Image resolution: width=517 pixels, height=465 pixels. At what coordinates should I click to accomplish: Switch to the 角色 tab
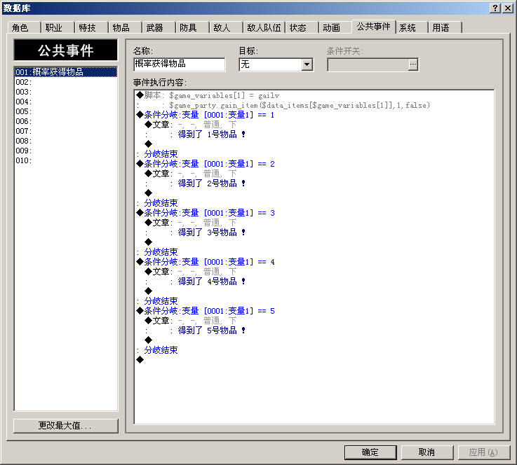24,27
